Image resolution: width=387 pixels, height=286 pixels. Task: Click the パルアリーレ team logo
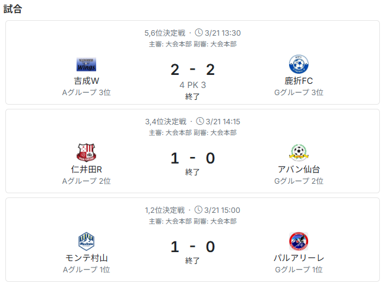pyautogui.click(x=299, y=241)
